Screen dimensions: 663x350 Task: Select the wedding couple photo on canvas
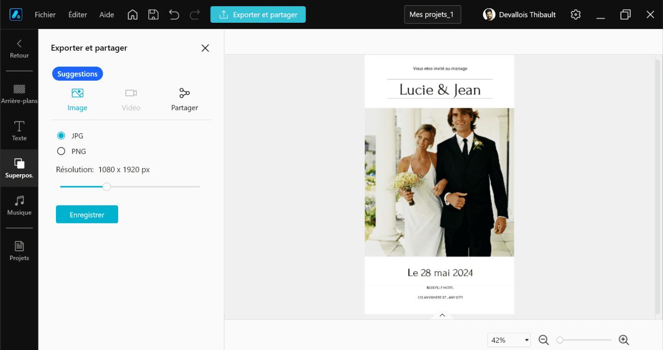pyautogui.click(x=439, y=182)
